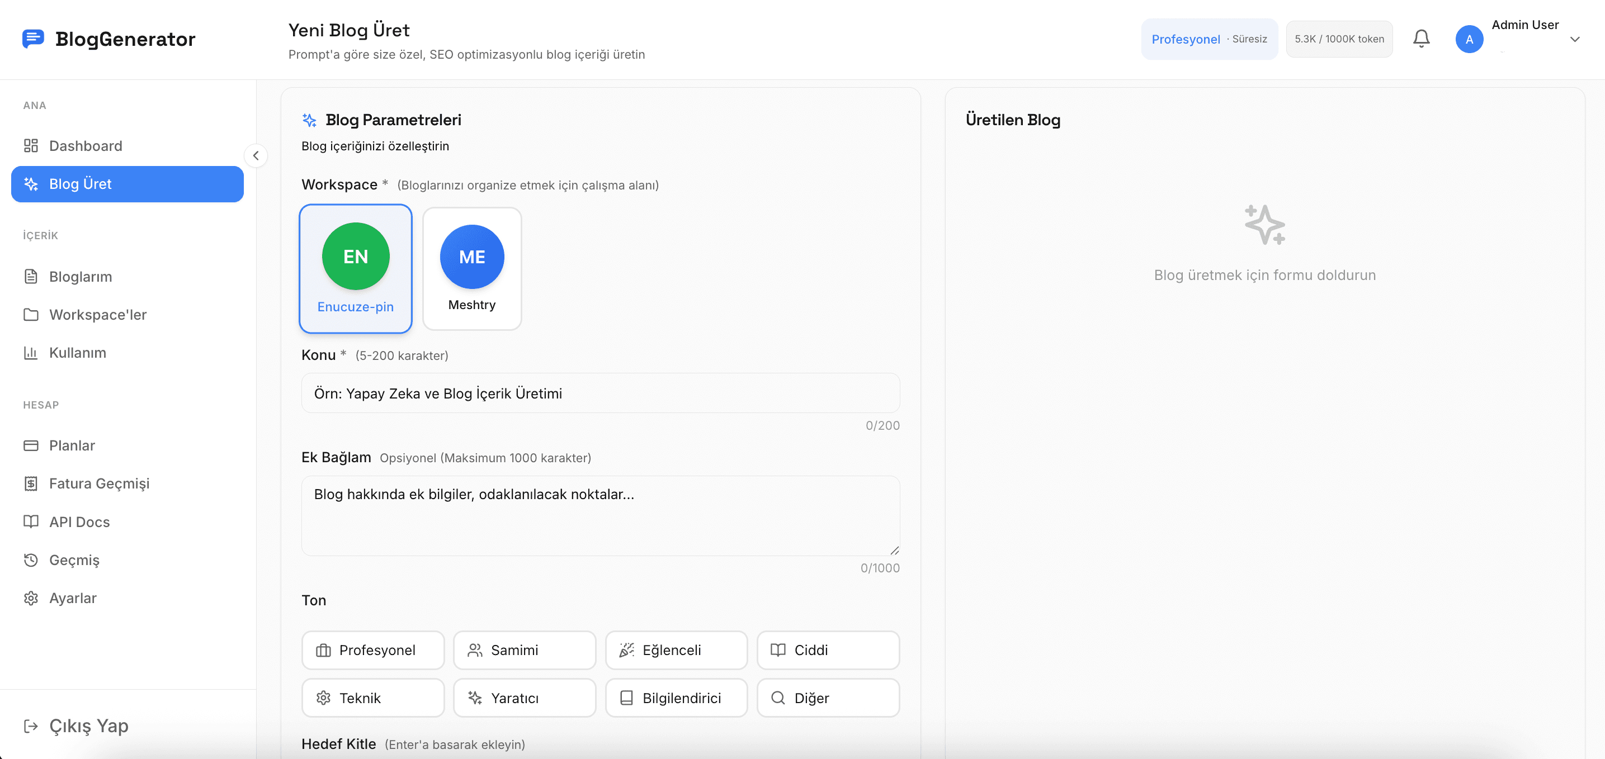Select the Meshtry workspace card
This screenshot has width=1605, height=759.
tap(471, 268)
